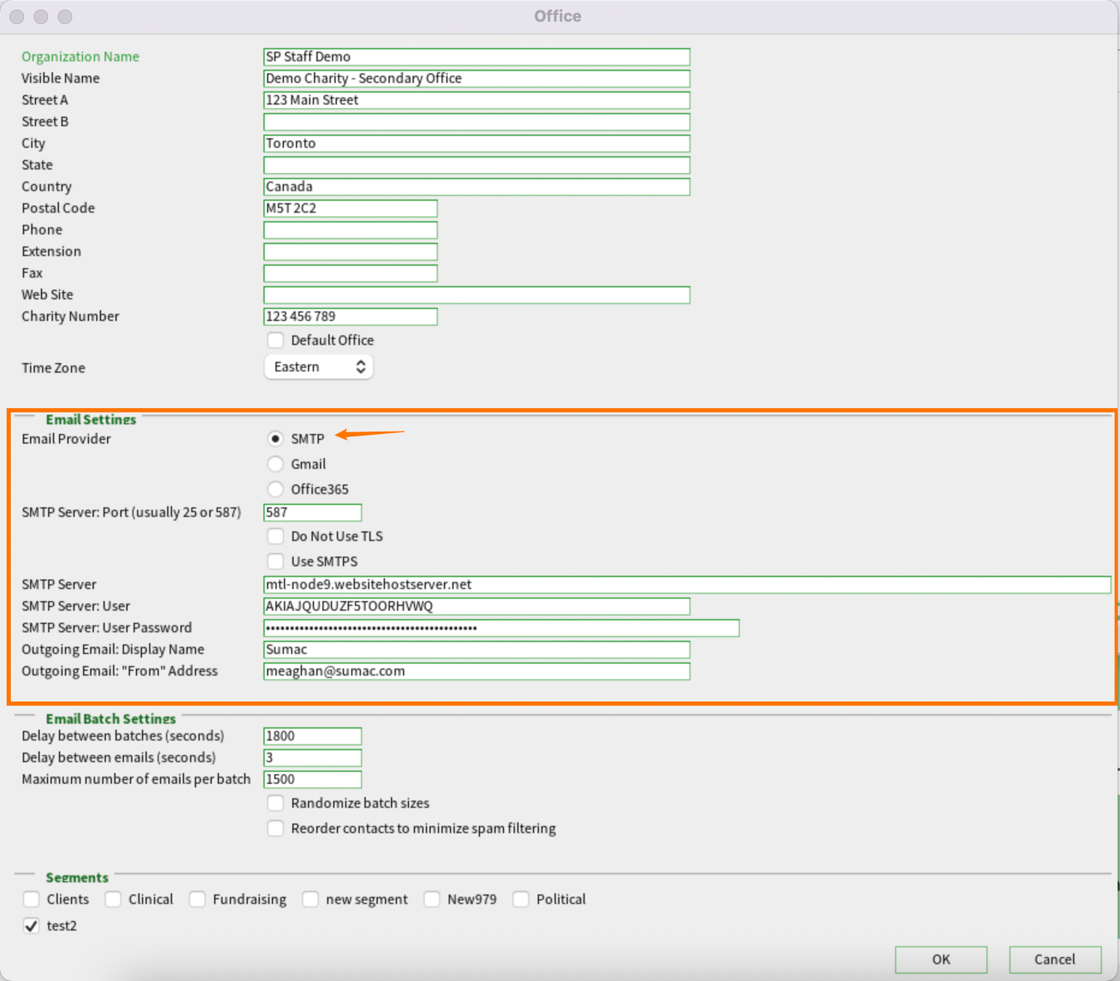
Task: Focus the SMTP Server address field
Action: (x=686, y=584)
